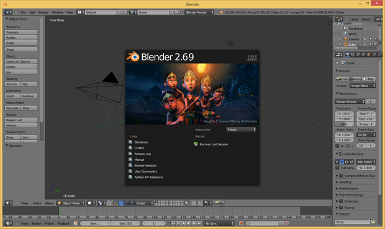This screenshot has height=229, width=385.
Task: Toggle Cube selectability arrow icon
Action: point(370,45)
